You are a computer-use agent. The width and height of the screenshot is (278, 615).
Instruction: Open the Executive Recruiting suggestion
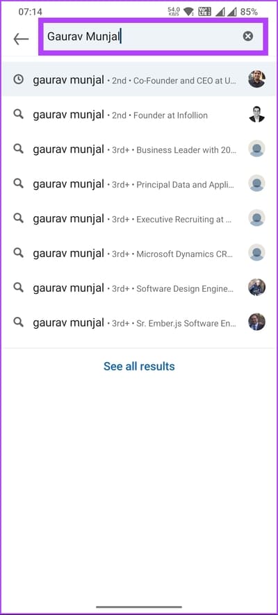click(x=139, y=218)
